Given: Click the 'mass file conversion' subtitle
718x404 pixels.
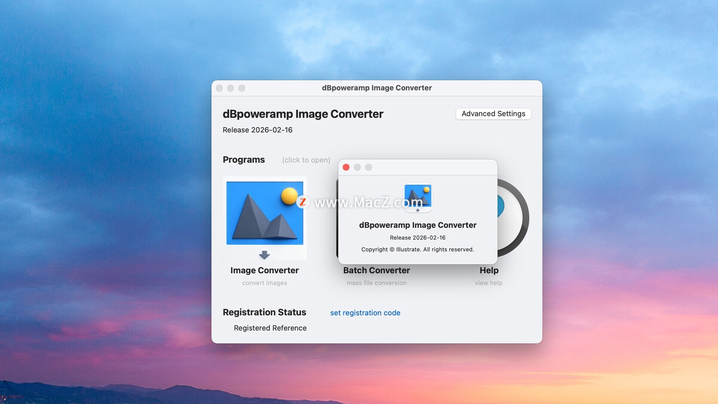Looking at the screenshot, I should (x=376, y=283).
